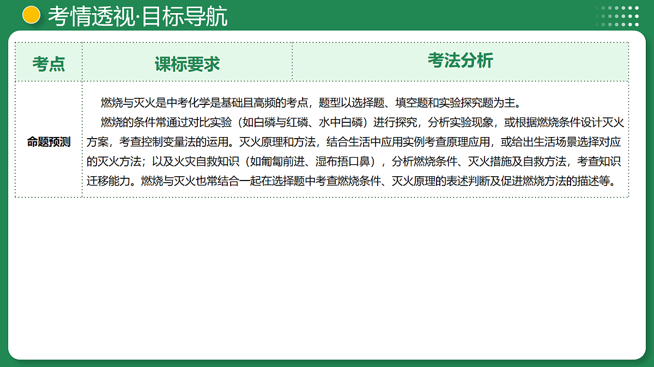Click the yellow circle bullet beside the title
The height and width of the screenshot is (367, 654).
click(x=32, y=15)
